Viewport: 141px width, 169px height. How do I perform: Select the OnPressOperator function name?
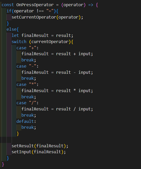(x=35, y=5)
